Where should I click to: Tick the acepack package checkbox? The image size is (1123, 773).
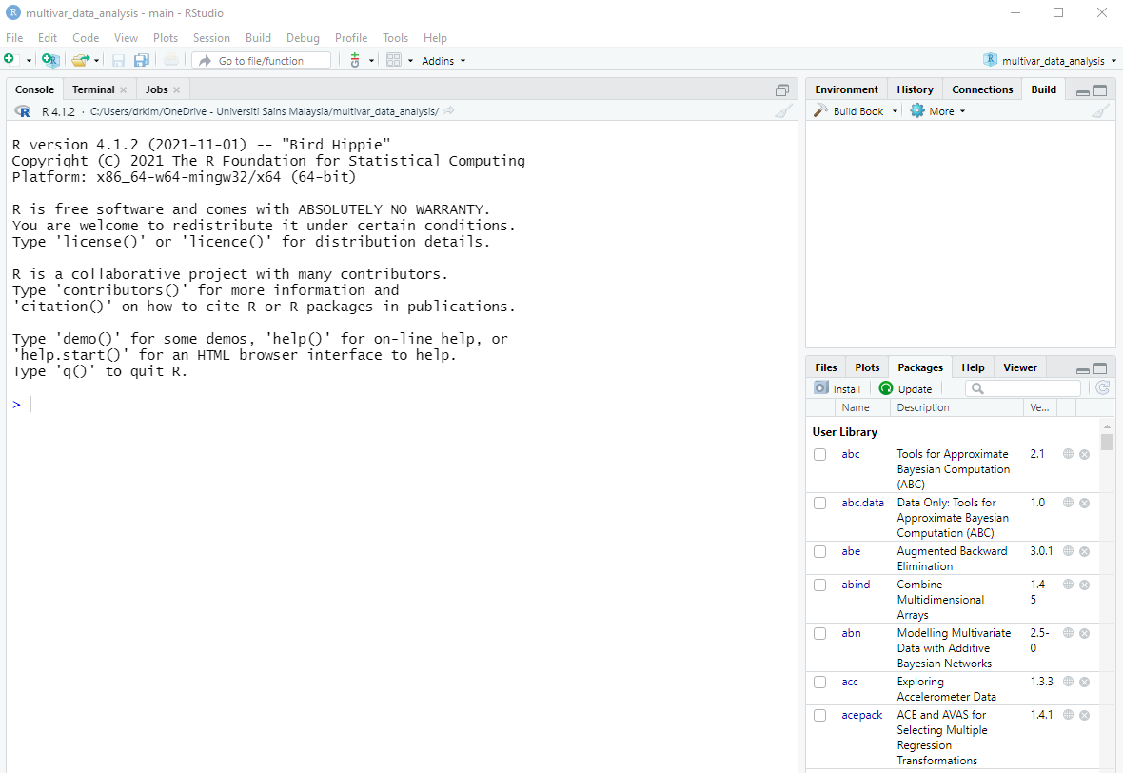point(819,716)
